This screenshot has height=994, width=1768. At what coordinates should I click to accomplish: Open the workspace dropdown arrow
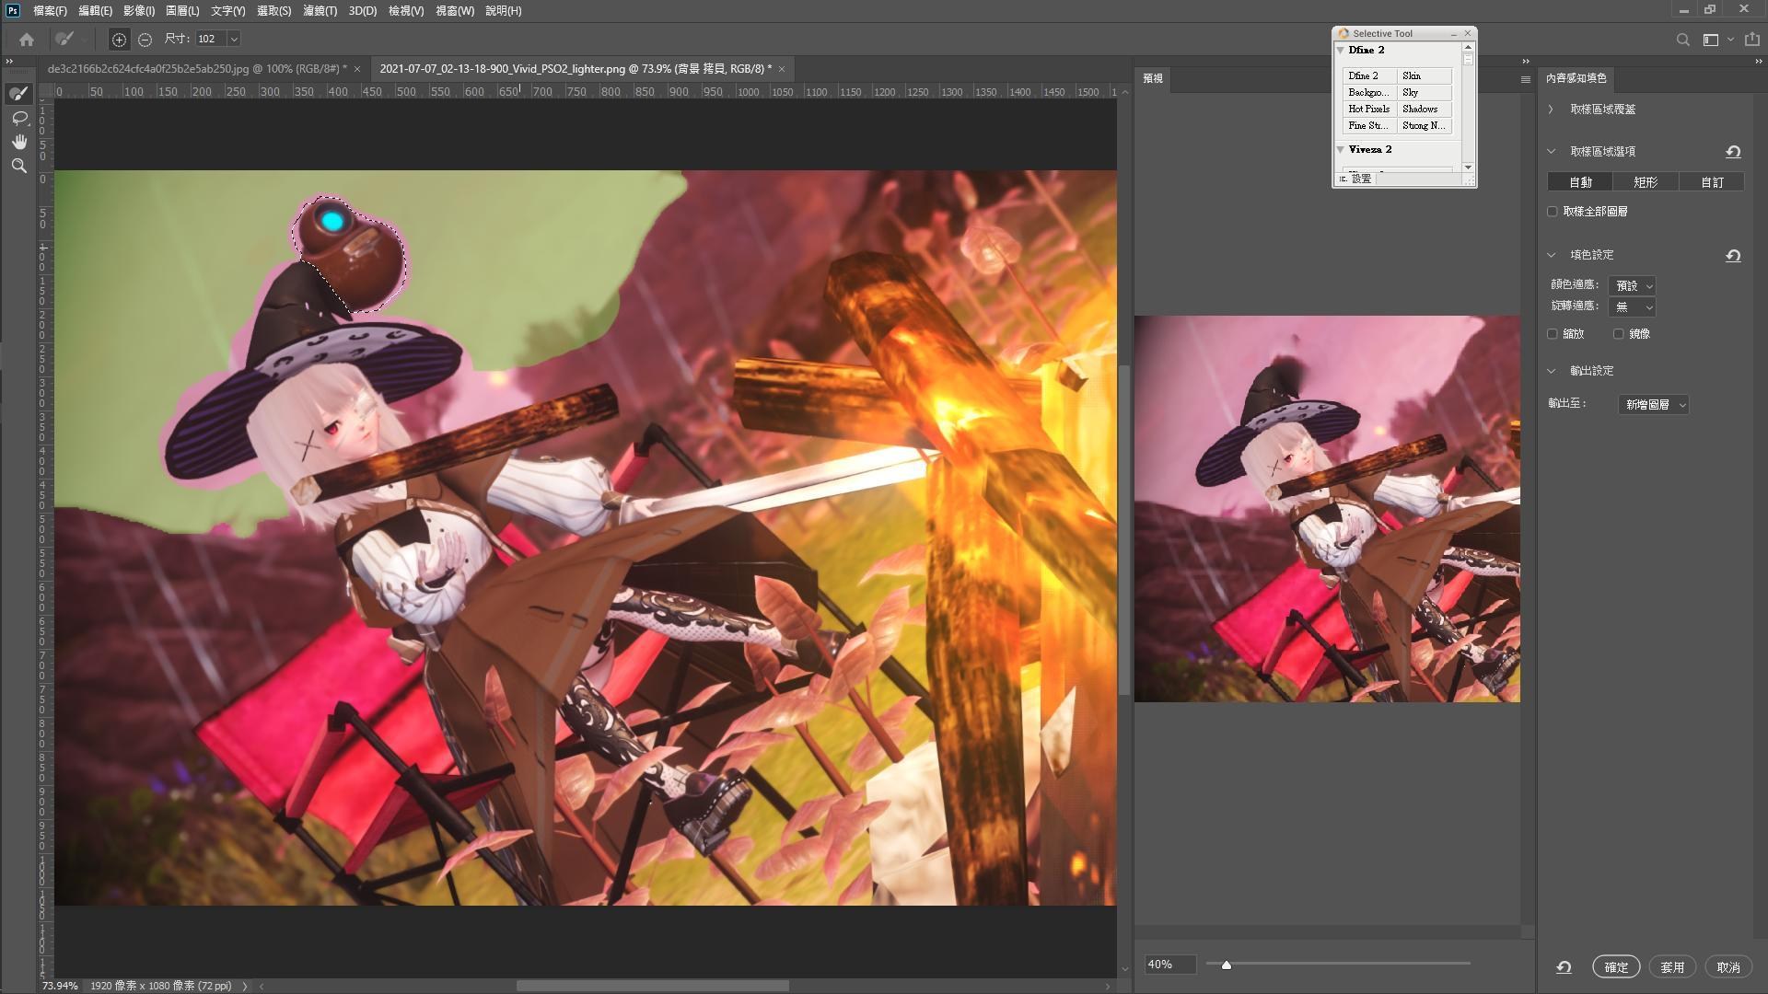pos(1730,40)
